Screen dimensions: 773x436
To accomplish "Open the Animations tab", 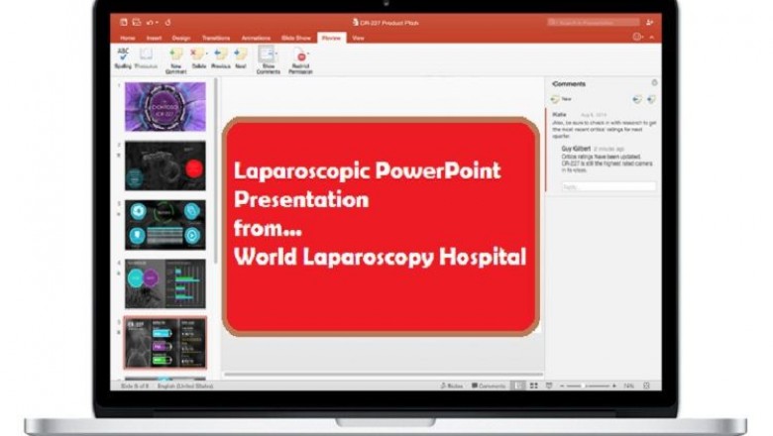I will (x=256, y=38).
